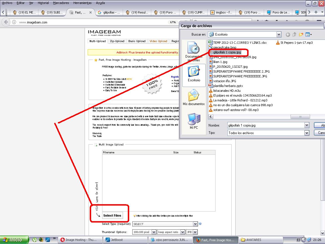
Task: Open the Herramientas menu
Action: (x=82, y=3)
